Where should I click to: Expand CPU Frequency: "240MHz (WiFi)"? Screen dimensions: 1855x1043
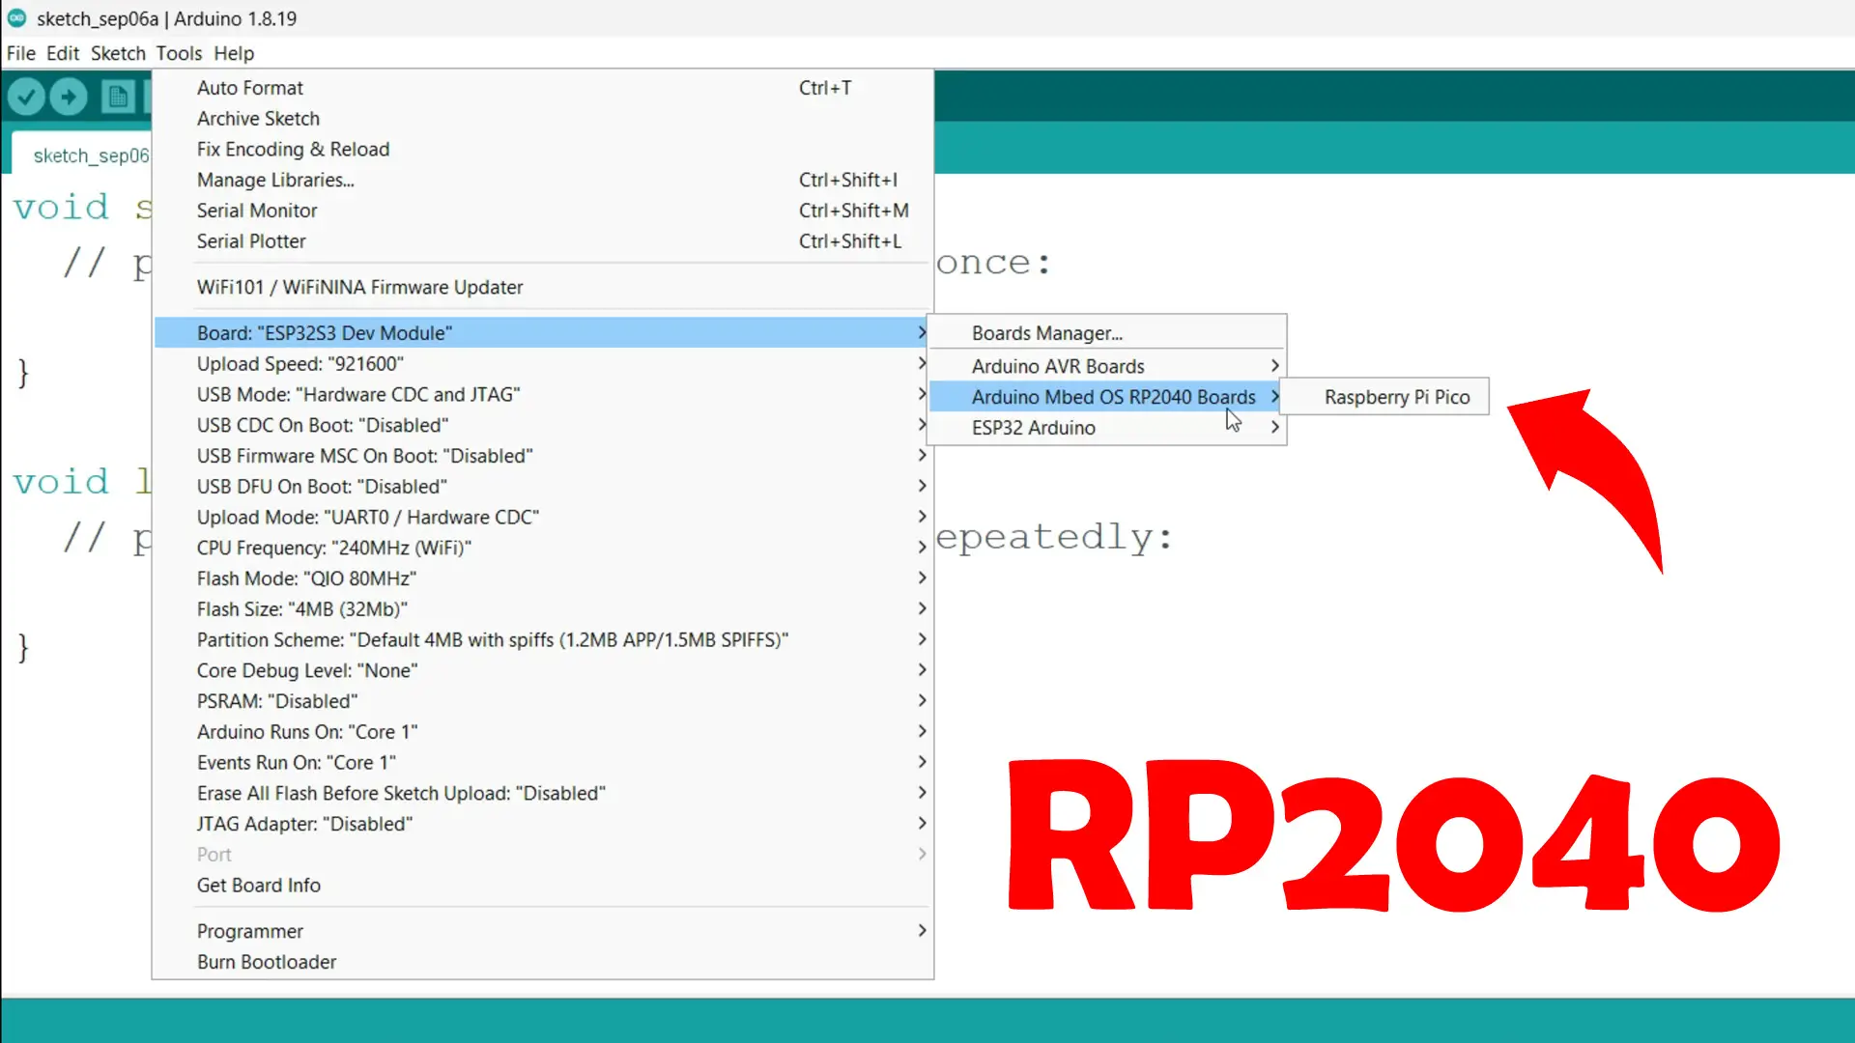[543, 548]
